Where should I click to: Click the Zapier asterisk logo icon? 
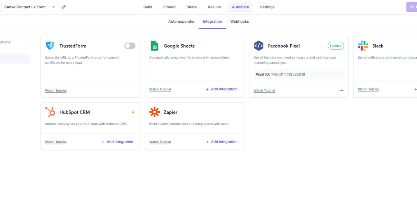(x=155, y=112)
